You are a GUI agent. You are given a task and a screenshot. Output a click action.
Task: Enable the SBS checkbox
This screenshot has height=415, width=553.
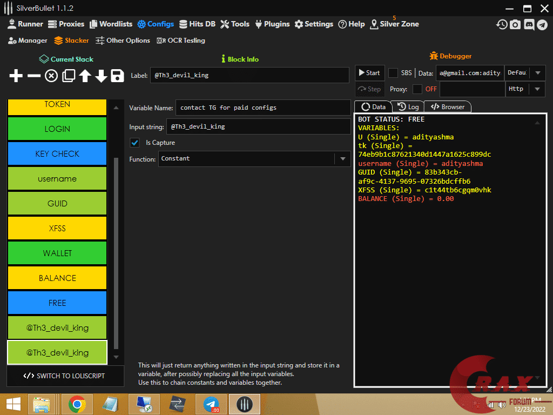(x=392, y=73)
